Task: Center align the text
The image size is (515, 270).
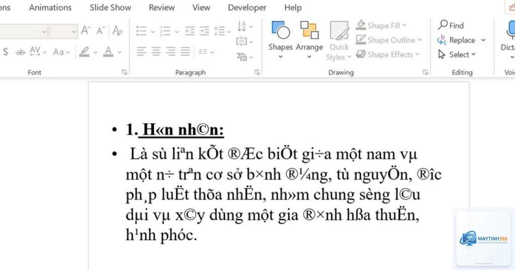Action: (x=156, y=52)
